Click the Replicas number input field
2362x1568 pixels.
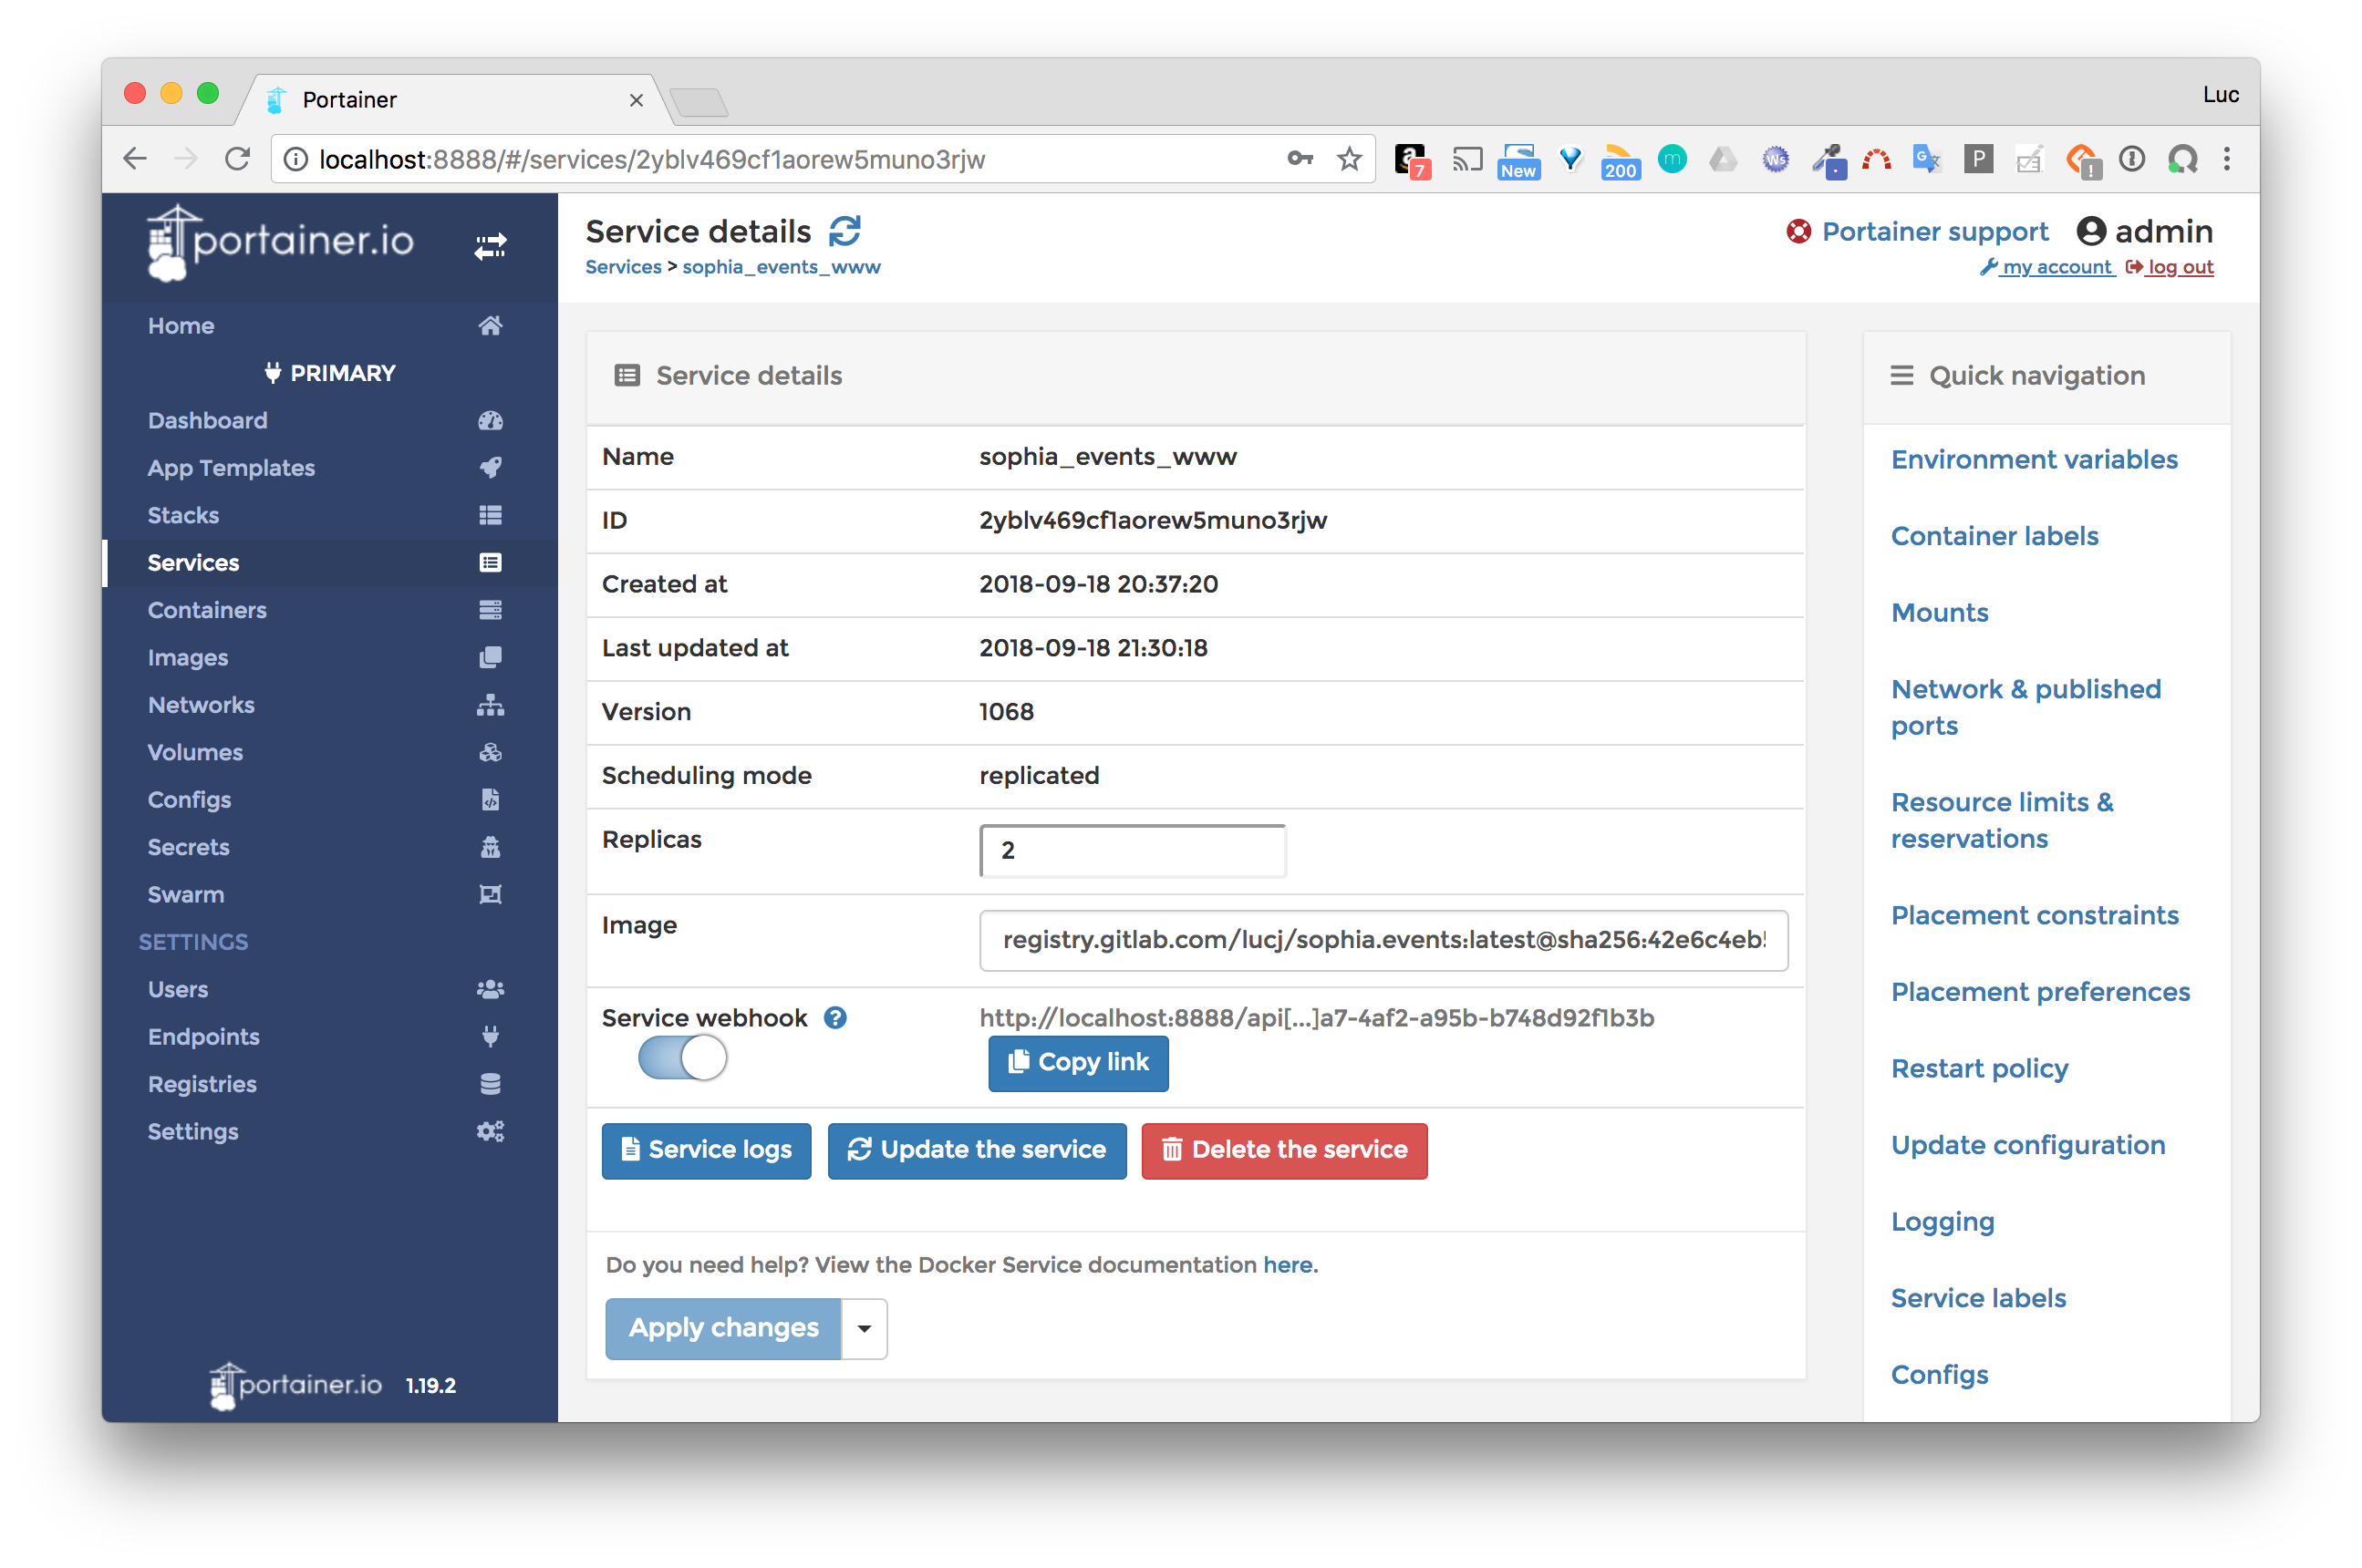tap(1133, 851)
